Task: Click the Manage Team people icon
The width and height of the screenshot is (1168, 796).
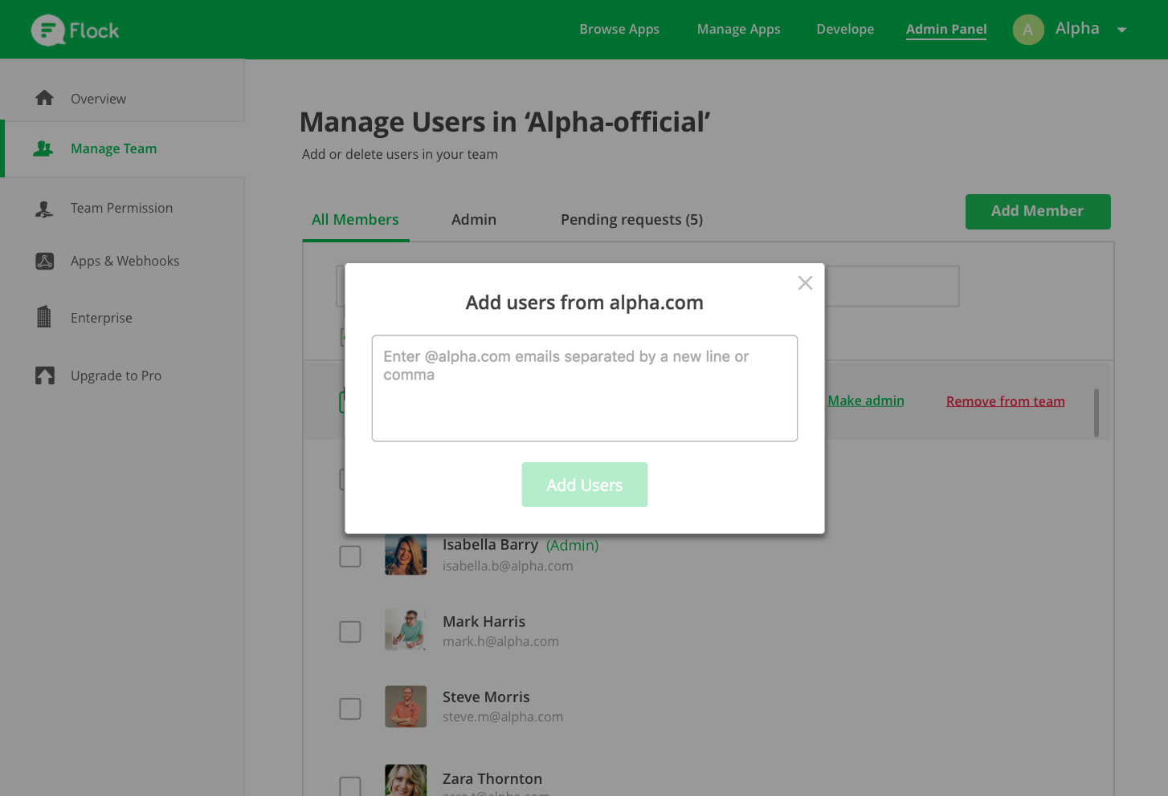Action: click(43, 148)
